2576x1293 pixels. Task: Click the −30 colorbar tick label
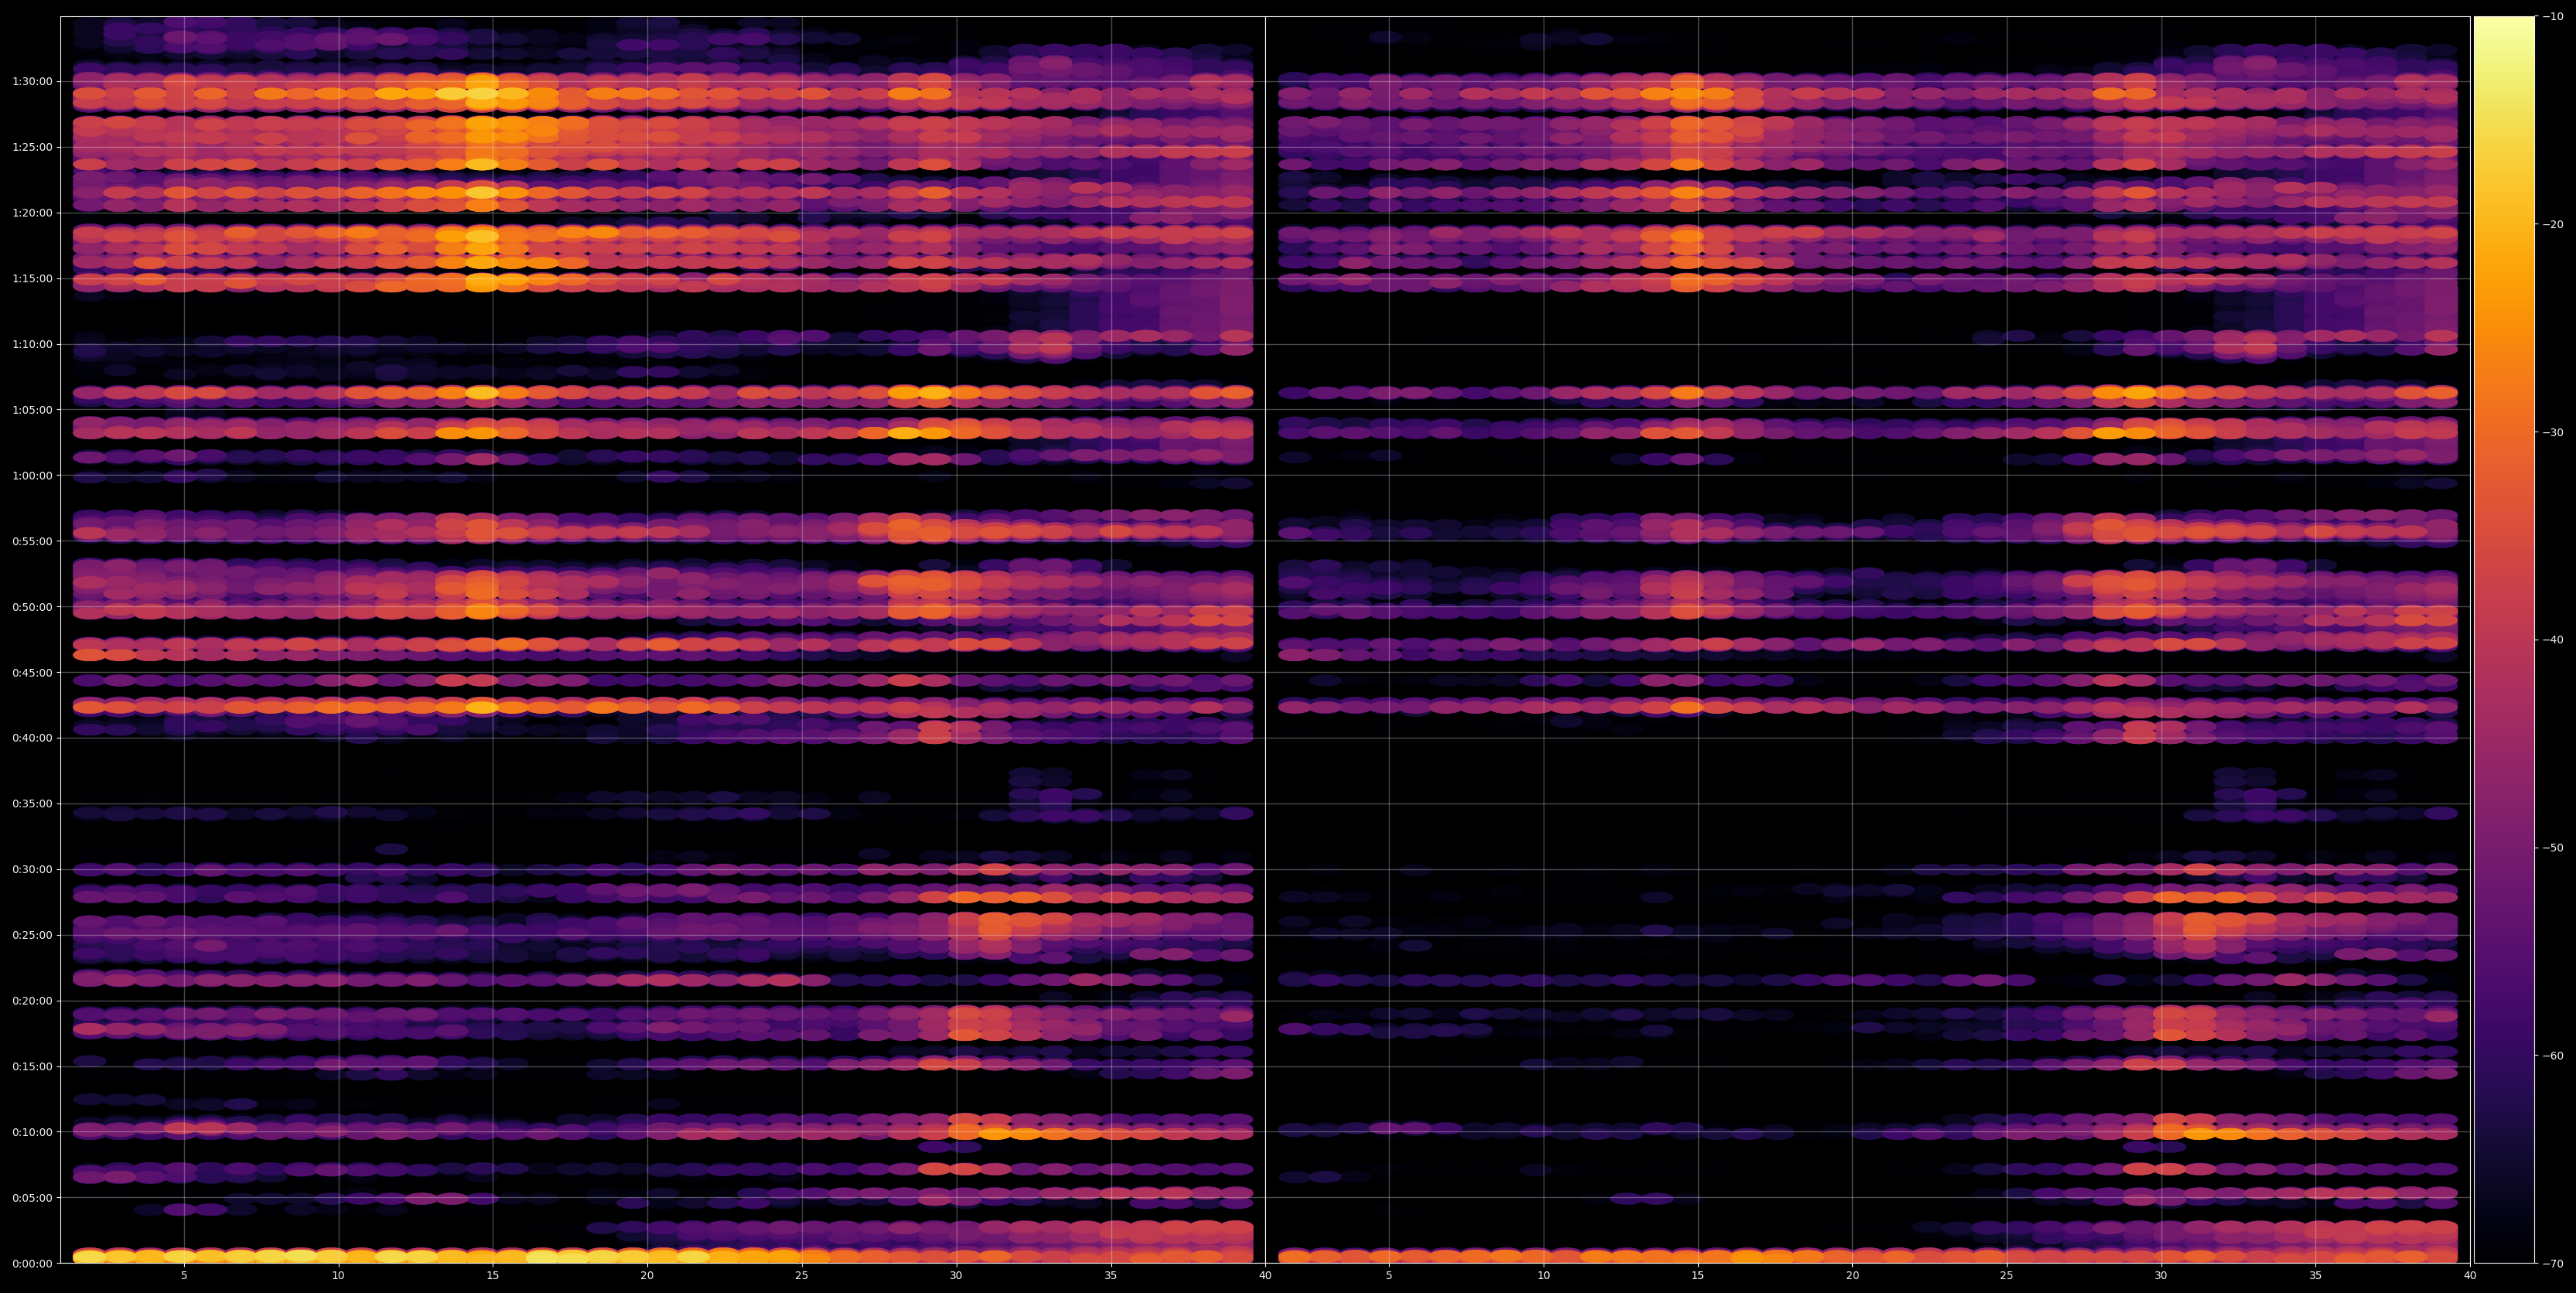click(2553, 432)
